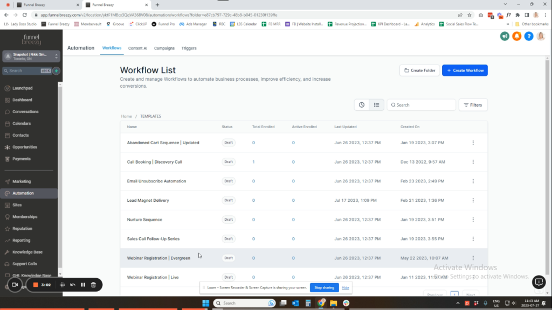Open three-dot menu for Nurture Sequence
Viewport: 552px width, 310px height.
(473, 220)
